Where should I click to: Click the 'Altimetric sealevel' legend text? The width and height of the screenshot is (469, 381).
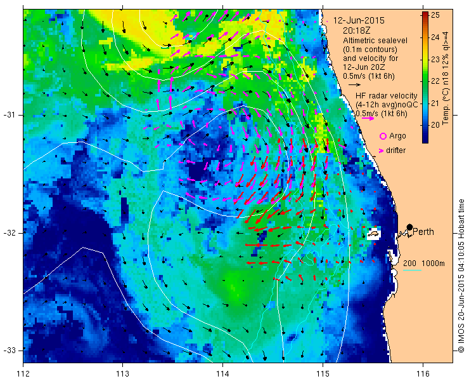click(375, 40)
